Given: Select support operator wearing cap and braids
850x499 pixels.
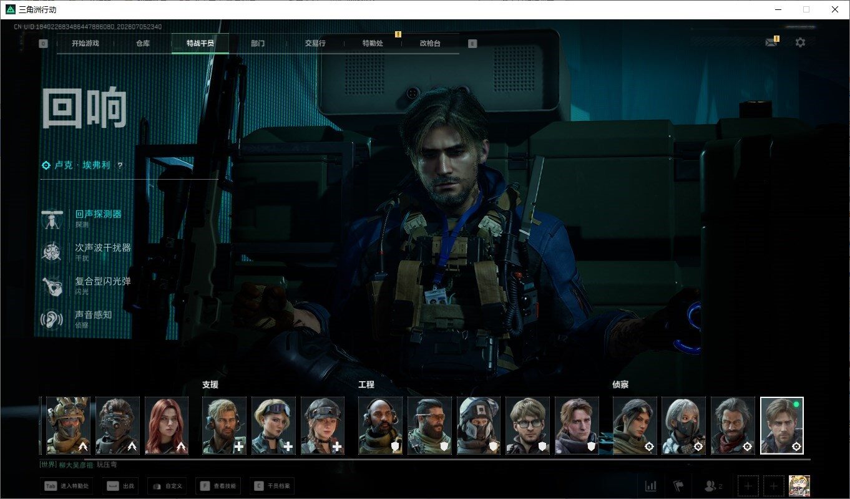Looking at the screenshot, I should (x=323, y=425).
